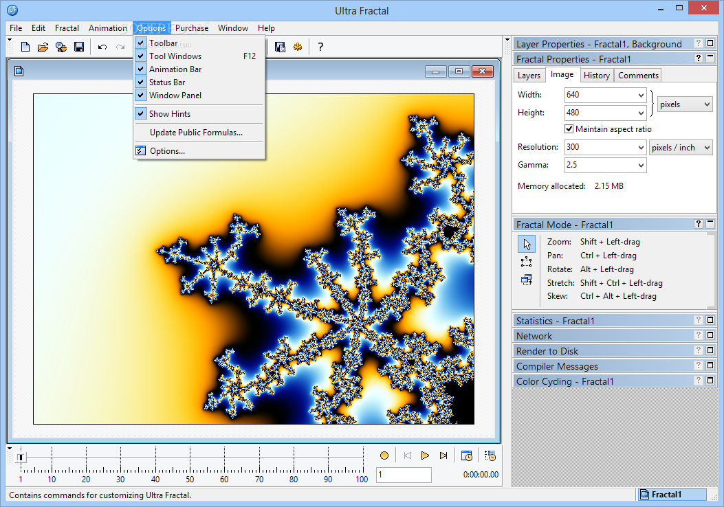Image resolution: width=724 pixels, height=507 pixels.
Task: Choose the Select mode dotted-rectangle tool
Action: pos(527,262)
